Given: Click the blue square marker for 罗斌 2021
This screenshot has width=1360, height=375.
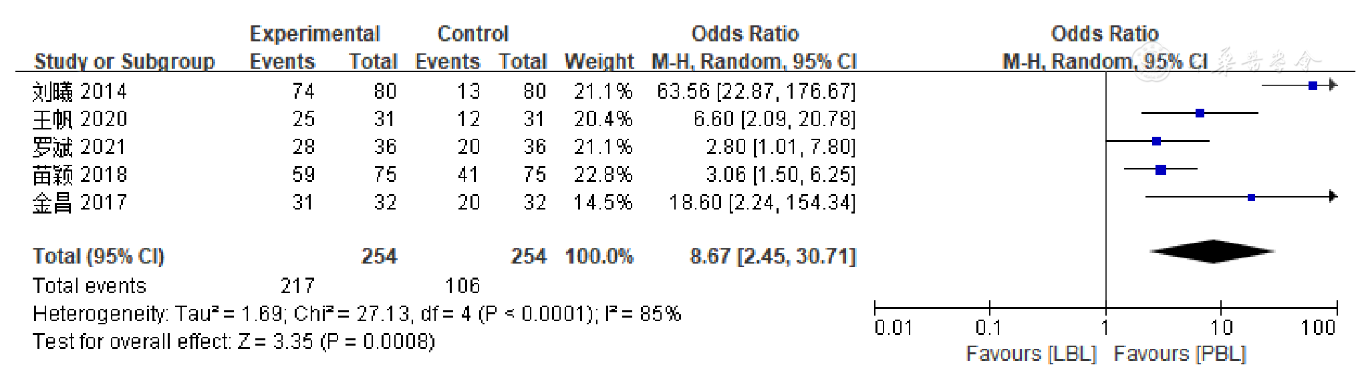Looking at the screenshot, I should (1156, 141).
